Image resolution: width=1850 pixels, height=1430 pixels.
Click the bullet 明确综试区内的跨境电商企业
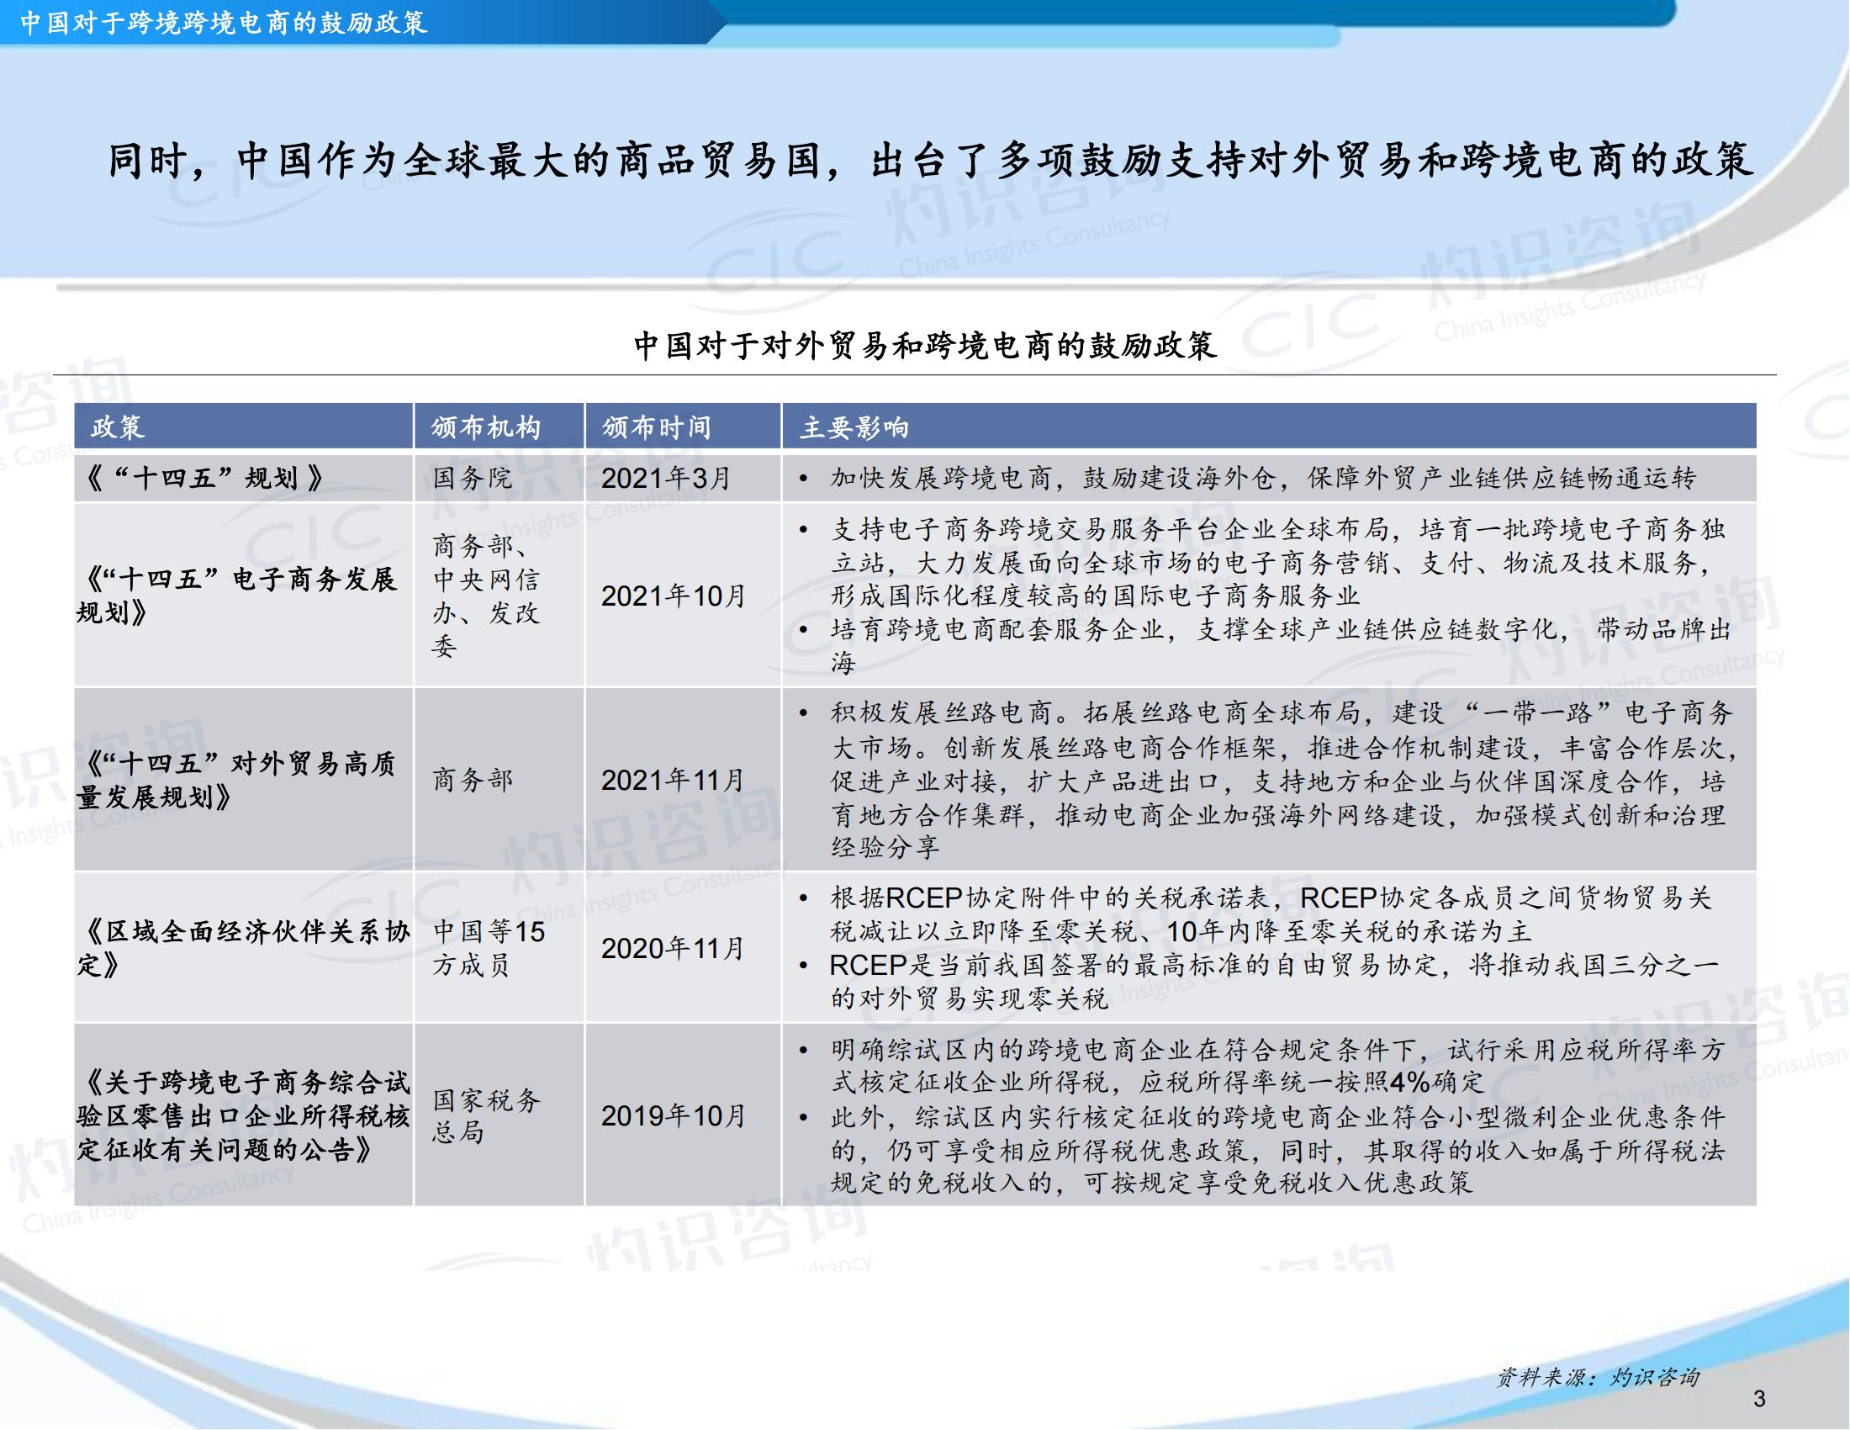[1277, 1066]
